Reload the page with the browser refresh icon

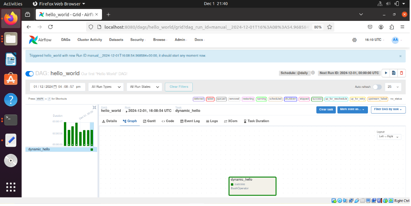(51, 27)
